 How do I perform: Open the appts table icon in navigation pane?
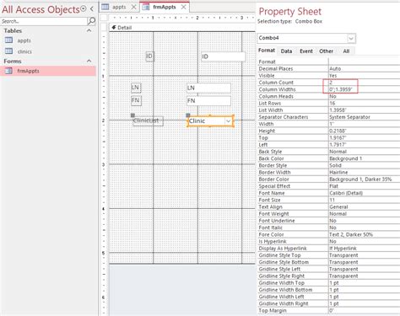(x=9, y=40)
